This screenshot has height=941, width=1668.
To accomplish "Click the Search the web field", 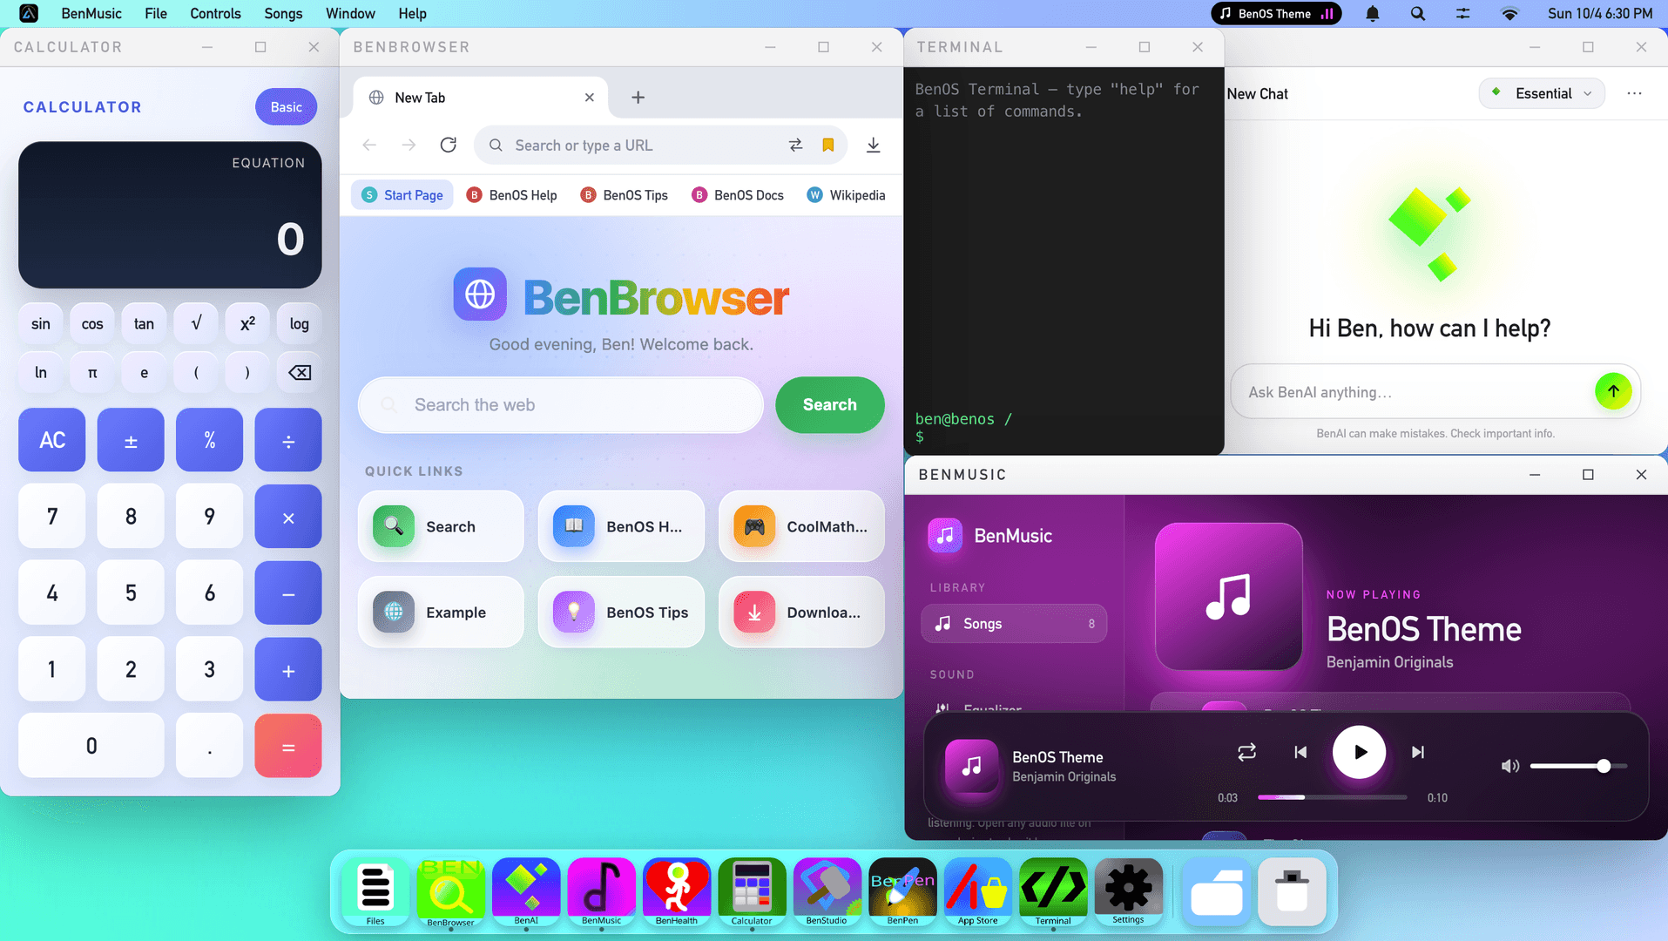I will pyautogui.click(x=561, y=404).
